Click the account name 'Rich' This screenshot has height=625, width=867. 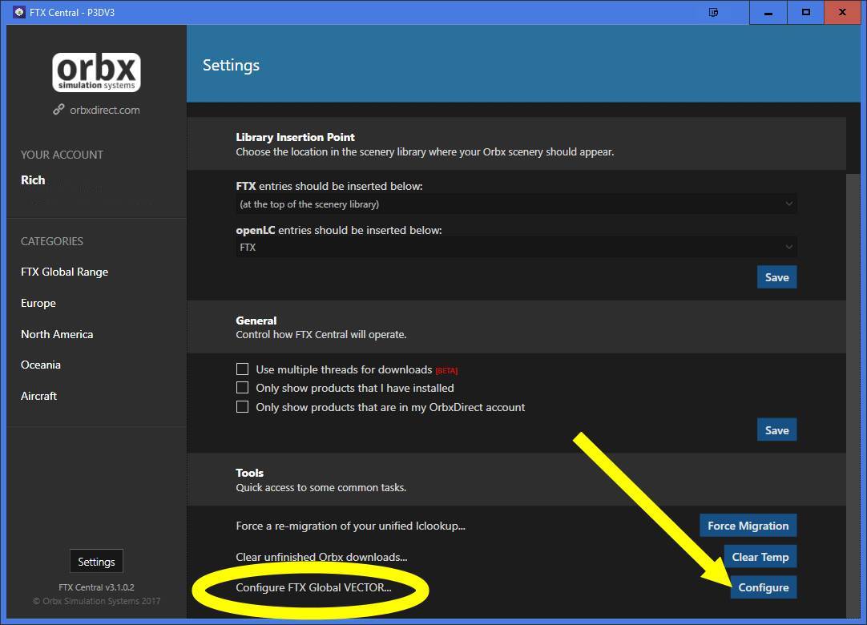(33, 179)
